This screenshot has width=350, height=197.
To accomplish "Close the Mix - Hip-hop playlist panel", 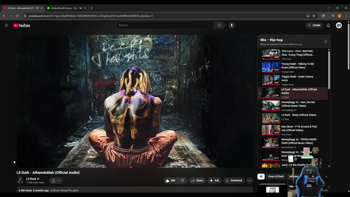I will coord(326,42).
